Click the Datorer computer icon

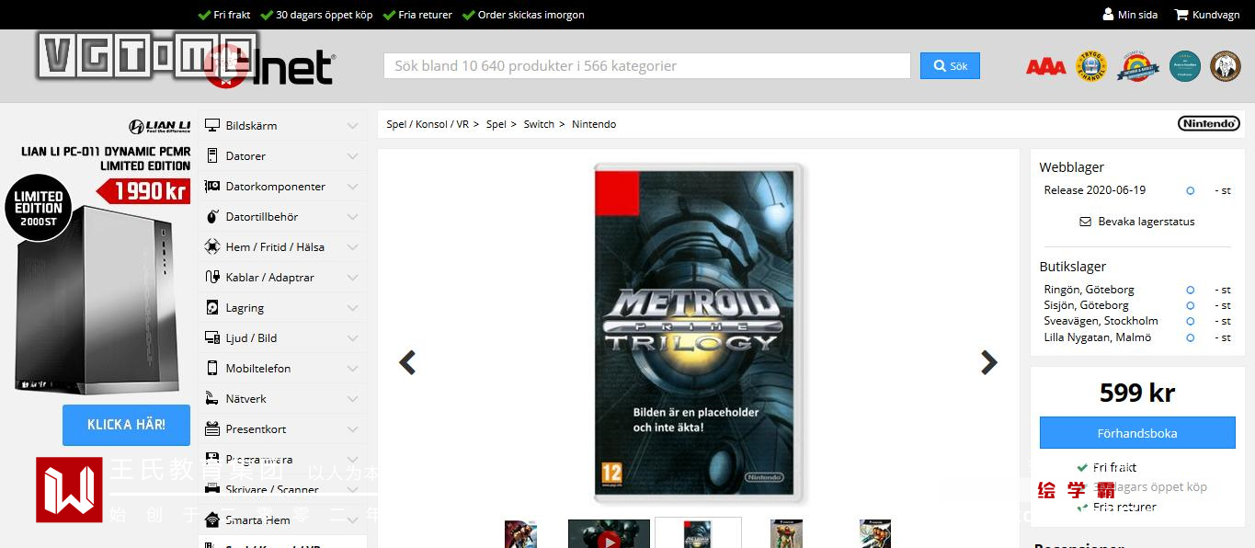pyautogui.click(x=212, y=155)
